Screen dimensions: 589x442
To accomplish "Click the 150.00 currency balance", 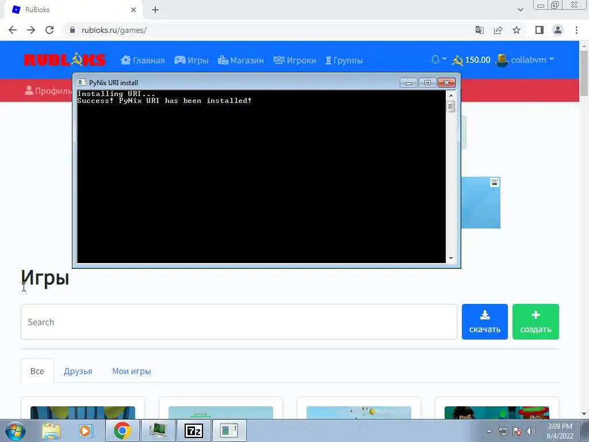I will [x=471, y=60].
